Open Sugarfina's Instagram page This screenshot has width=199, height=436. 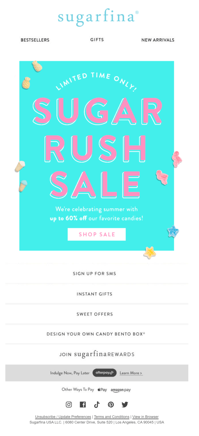[x=69, y=404]
